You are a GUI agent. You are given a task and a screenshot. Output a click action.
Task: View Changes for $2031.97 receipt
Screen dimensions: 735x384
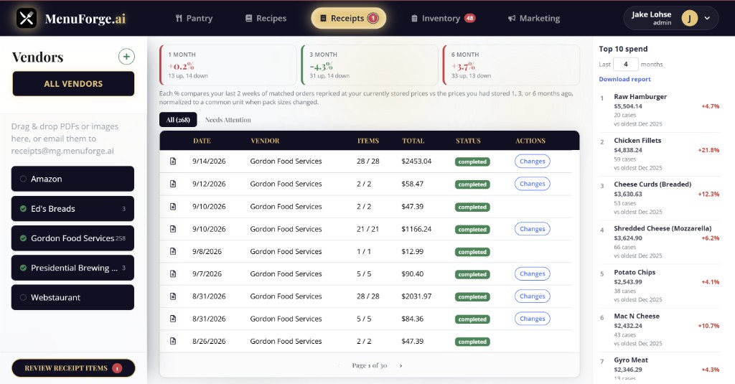[532, 296]
